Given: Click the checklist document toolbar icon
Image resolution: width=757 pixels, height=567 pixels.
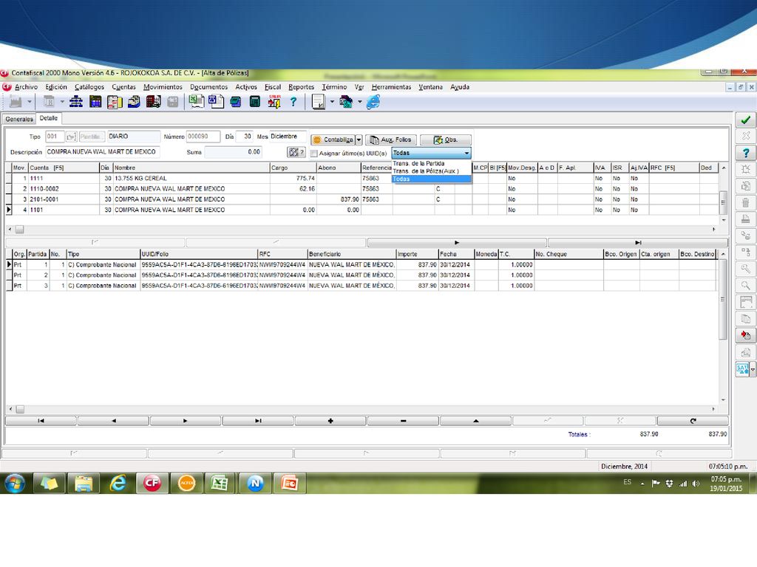Looking at the screenshot, I should coord(318,102).
